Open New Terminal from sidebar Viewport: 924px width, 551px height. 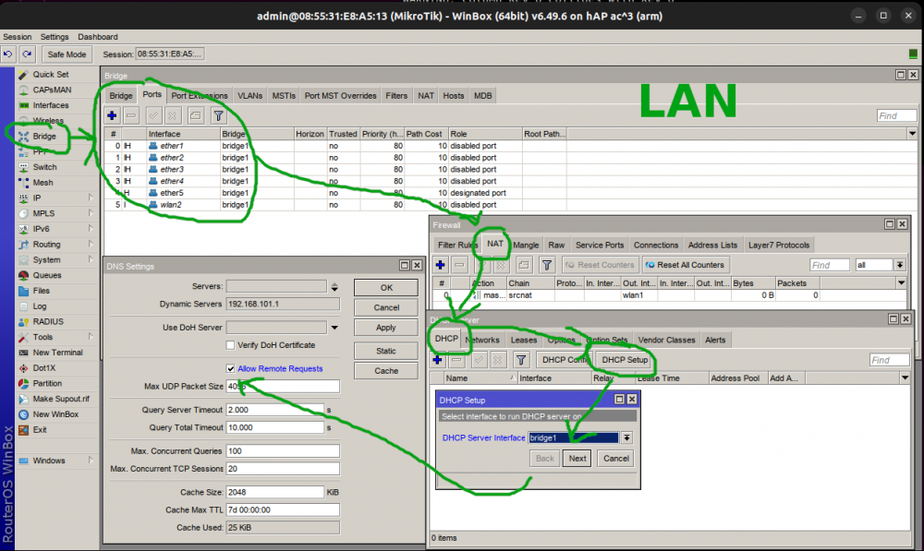click(57, 353)
